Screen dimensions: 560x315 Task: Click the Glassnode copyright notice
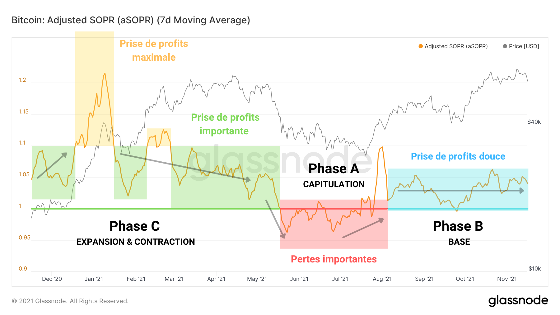[70, 301]
